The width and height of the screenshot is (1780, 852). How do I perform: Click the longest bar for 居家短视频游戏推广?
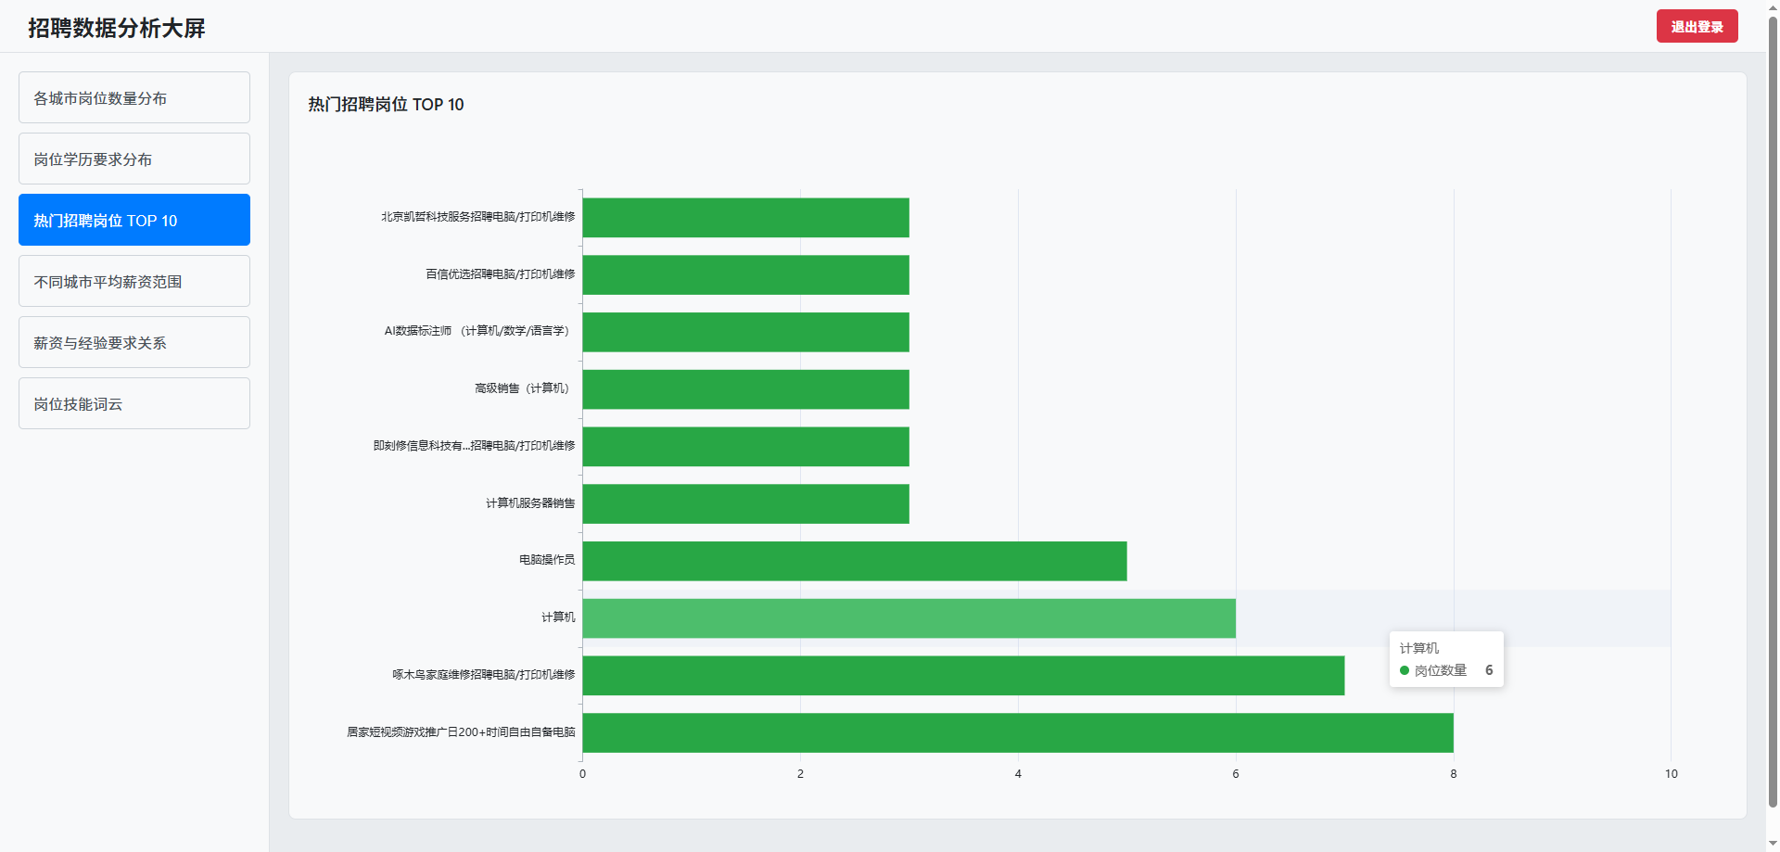click(x=1017, y=732)
